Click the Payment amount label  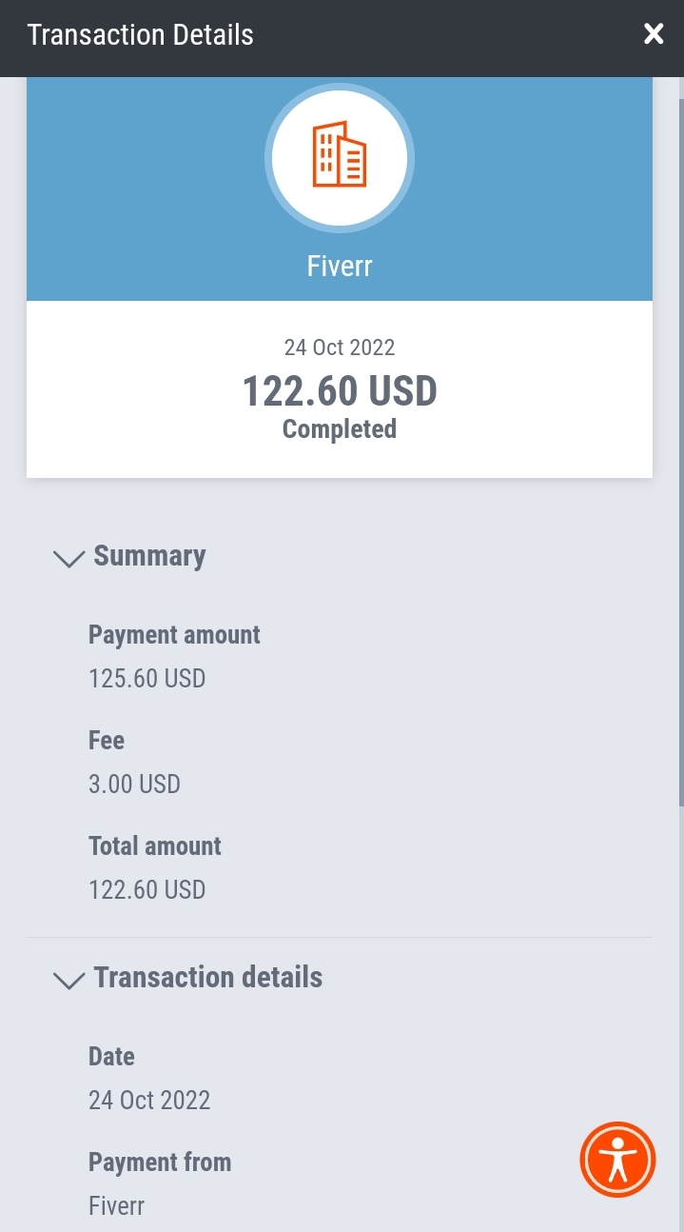tap(174, 635)
